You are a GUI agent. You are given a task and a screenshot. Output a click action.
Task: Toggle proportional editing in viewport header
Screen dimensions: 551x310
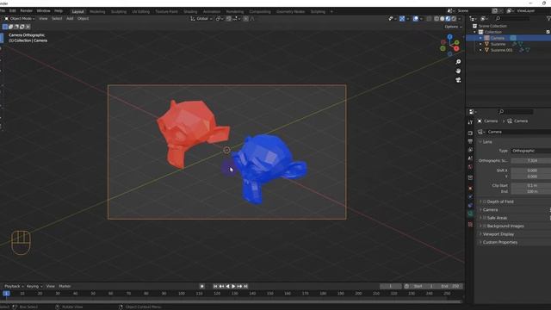point(245,19)
